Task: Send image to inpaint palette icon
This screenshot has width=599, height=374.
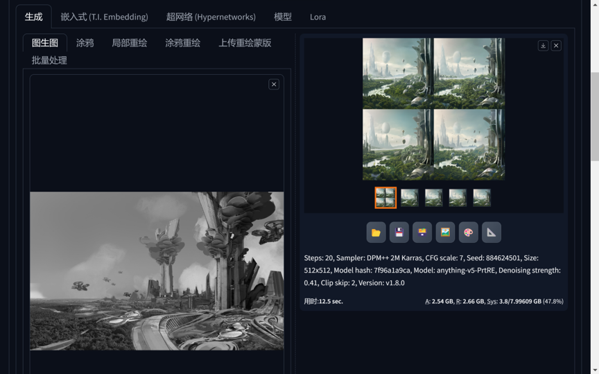Action: pyautogui.click(x=469, y=232)
